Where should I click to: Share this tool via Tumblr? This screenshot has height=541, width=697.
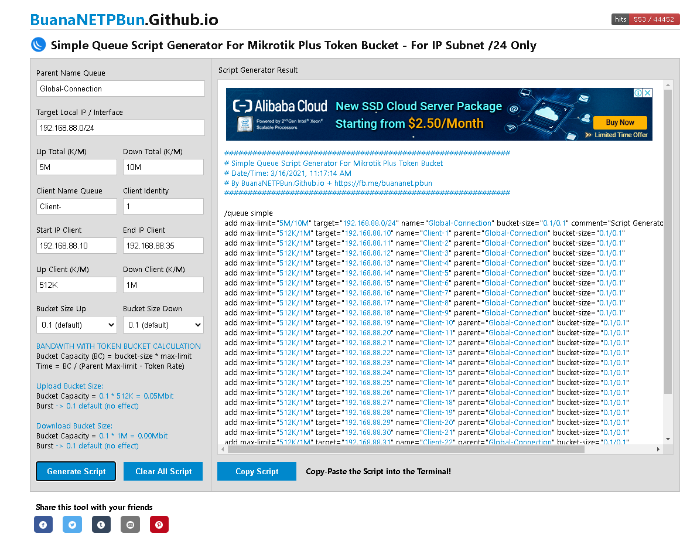click(101, 524)
